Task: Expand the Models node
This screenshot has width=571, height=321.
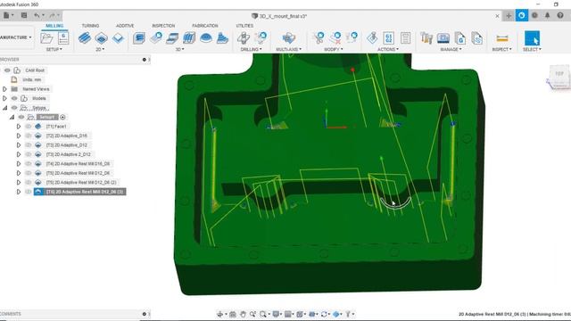Action: (x=4, y=98)
